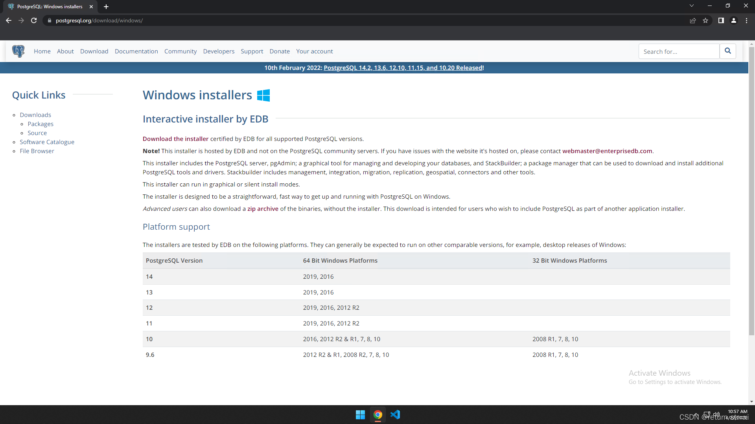Viewport: 755px width, 424px height.
Task: Open the Download nav menu item
Action: coord(94,51)
